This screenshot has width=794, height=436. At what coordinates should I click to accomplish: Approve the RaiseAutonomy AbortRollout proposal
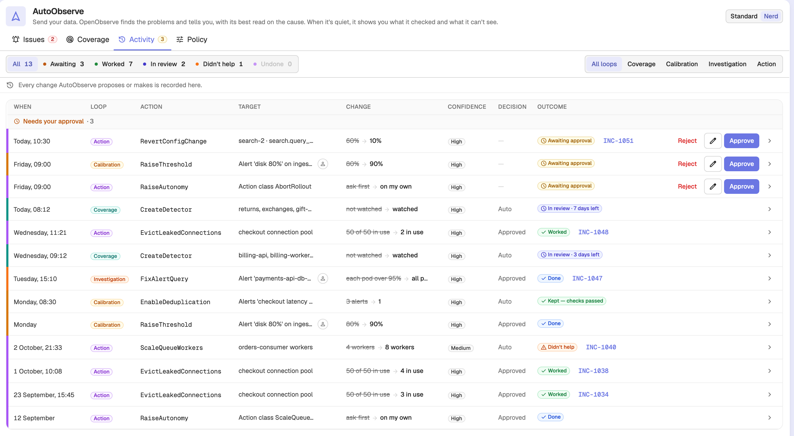click(x=741, y=186)
